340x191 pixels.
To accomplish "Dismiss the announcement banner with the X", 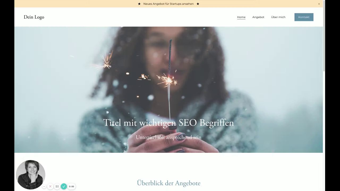I will click(x=319, y=4).
